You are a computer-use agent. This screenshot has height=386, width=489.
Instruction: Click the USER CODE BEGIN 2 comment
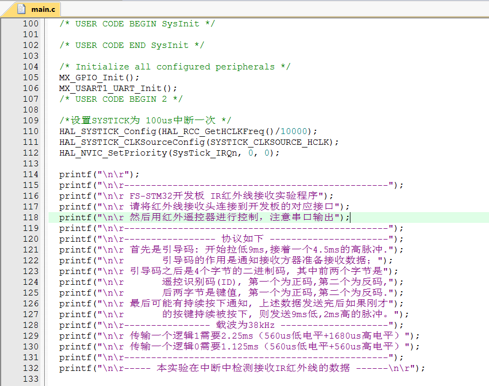pyautogui.click(x=121, y=99)
